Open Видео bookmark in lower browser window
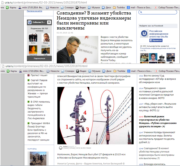Screen dimensions: 180x166 click(81, 71)
